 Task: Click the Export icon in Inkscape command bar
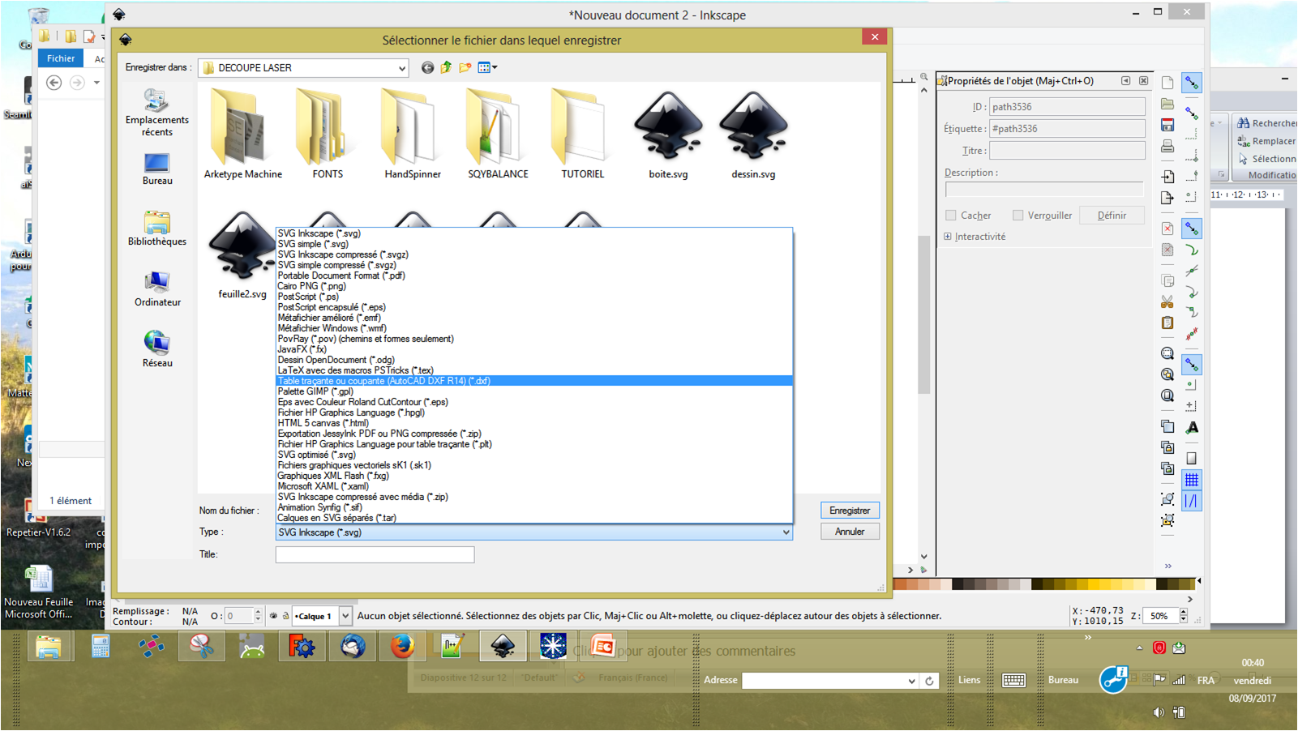[x=1167, y=198]
